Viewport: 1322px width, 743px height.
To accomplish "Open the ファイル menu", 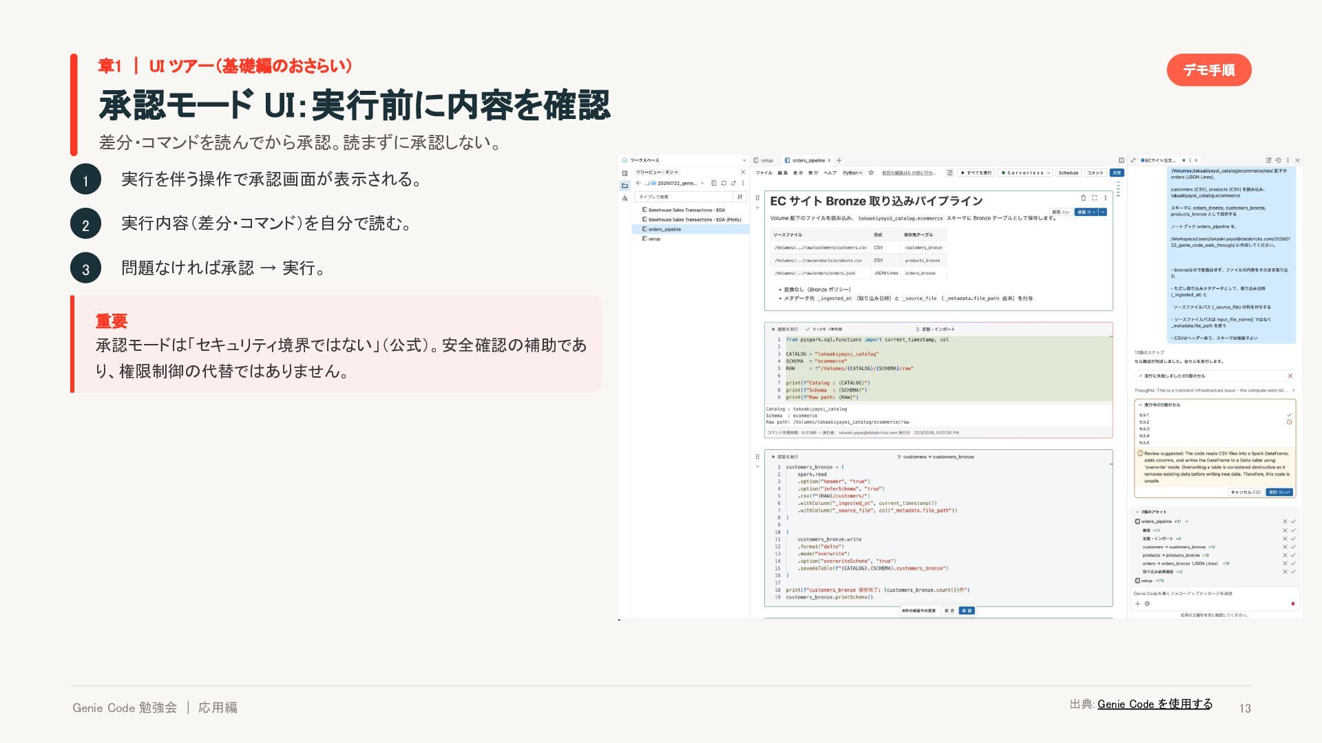I will (x=764, y=173).
